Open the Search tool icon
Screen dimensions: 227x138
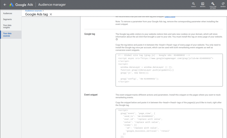pyautogui.click(x=193, y=5)
